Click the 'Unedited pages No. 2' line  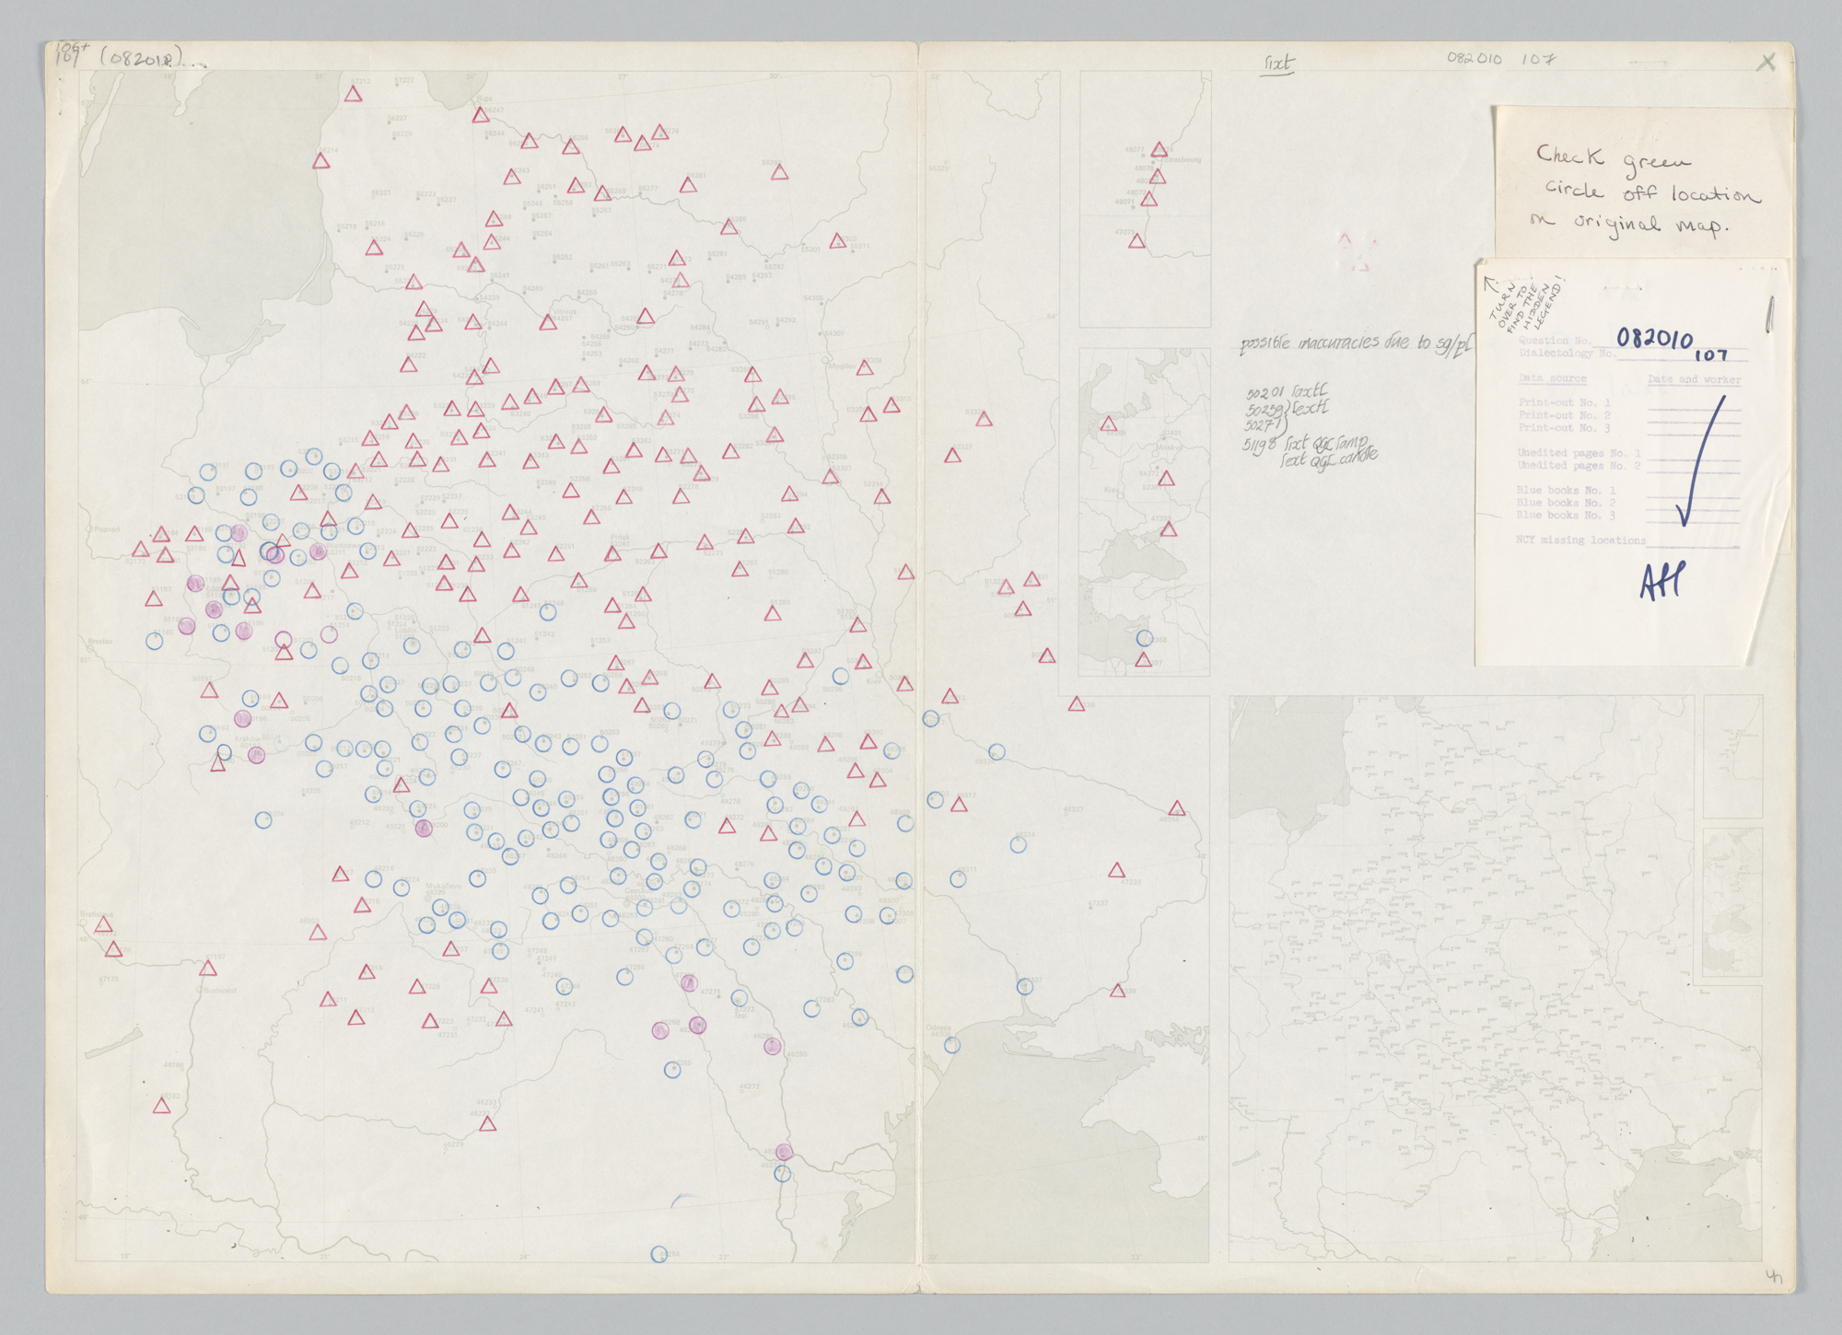(1579, 466)
